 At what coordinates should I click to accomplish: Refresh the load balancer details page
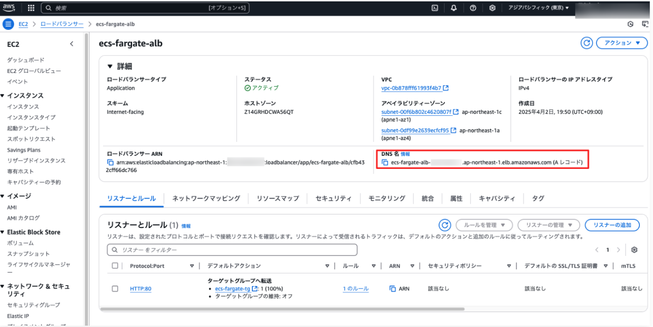pyautogui.click(x=586, y=43)
